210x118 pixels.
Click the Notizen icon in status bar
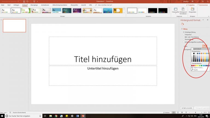pos(167,112)
